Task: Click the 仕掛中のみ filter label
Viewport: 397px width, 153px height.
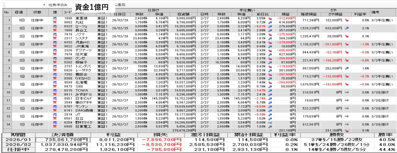Action: 58,5
